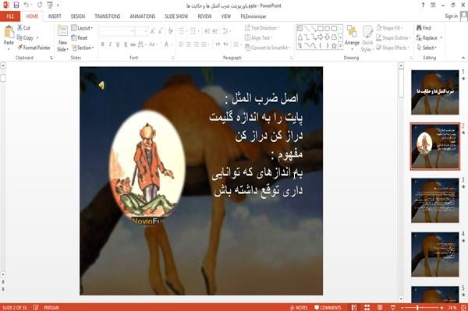The width and height of the screenshot is (468, 311).
Task: Select slide 3 thumbnail
Action: 435,200
